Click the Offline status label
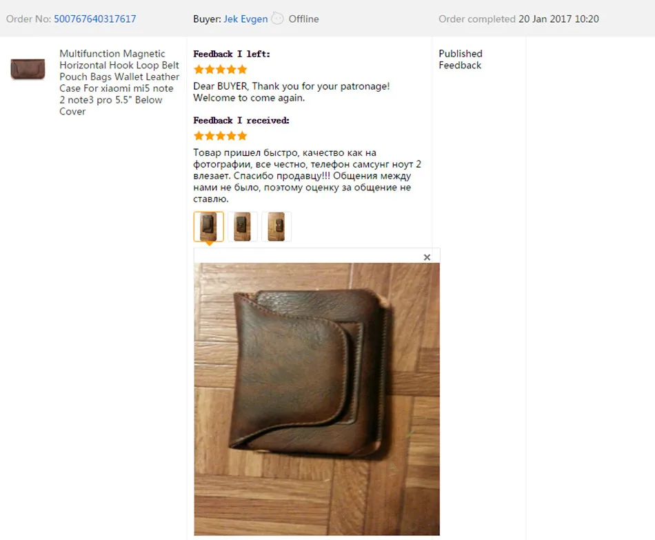Image resolution: width=655 pixels, height=540 pixels. tap(303, 19)
